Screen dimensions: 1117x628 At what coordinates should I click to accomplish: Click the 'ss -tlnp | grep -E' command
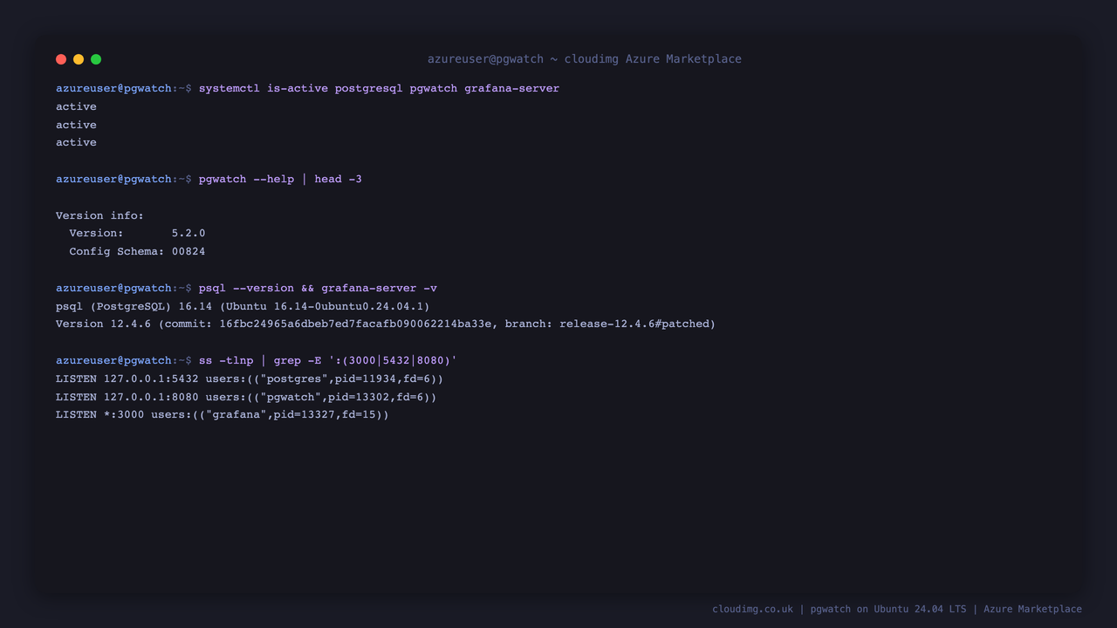pyautogui.click(x=328, y=360)
